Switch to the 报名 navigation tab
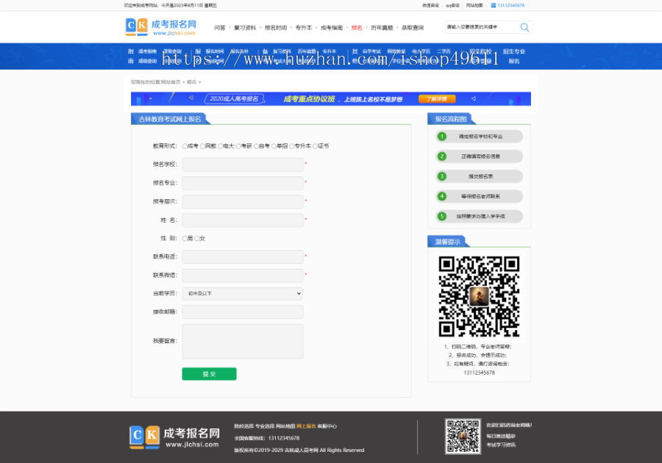 pyautogui.click(x=356, y=26)
